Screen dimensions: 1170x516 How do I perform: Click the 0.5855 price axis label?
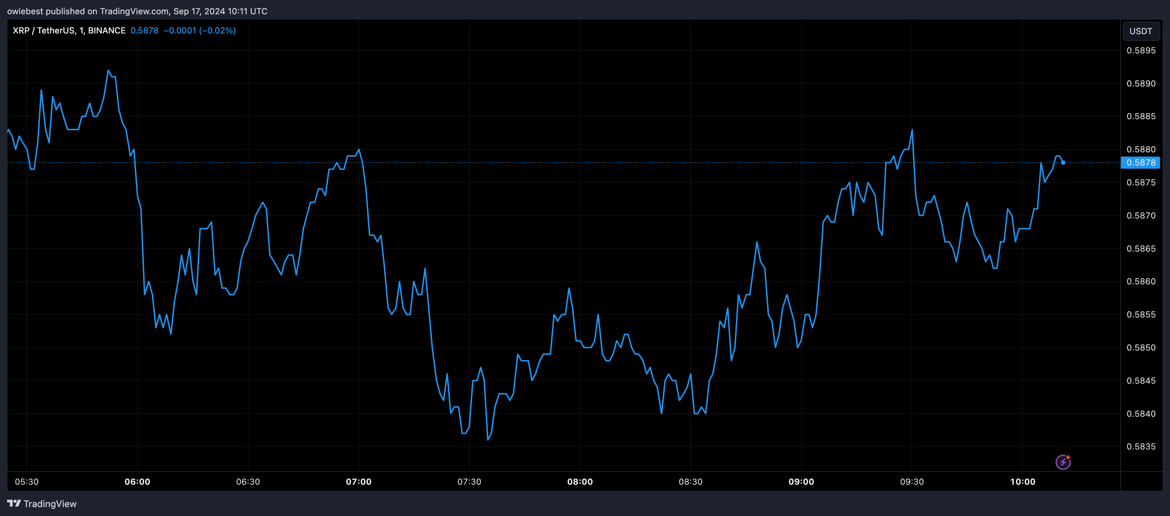[x=1141, y=315]
